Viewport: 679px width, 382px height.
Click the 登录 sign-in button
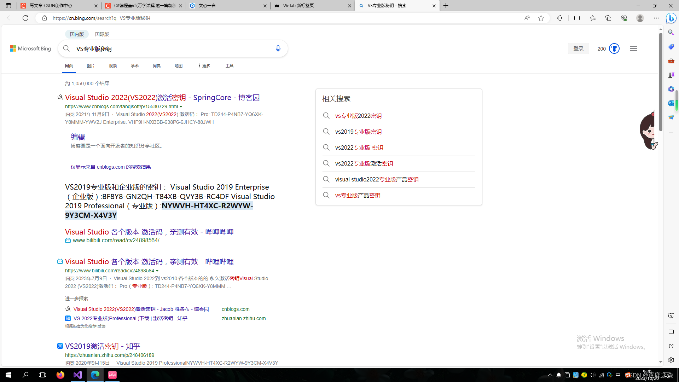coord(579,48)
